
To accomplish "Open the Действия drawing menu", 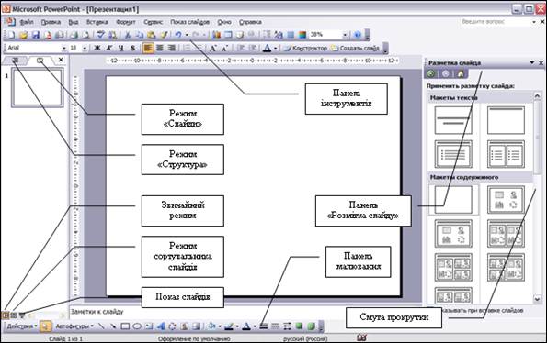I will pyautogui.click(x=22, y=326).
